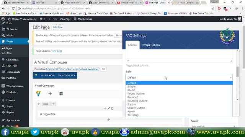
Task: Pick Rounded Outline style option
Action: click(x=179, y=100)
